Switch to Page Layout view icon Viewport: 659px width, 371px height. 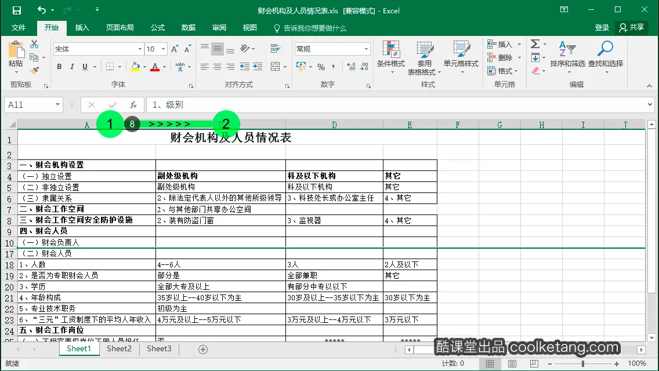tap(512, 363)
